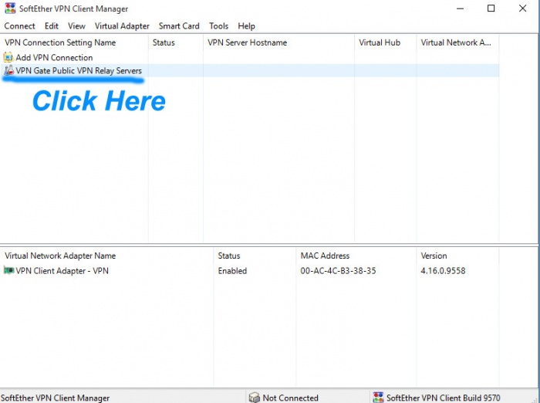This screenshot has height=403, width=540.
Task: Click VPN Server Hostname column header
Action: tap(279, 42)
